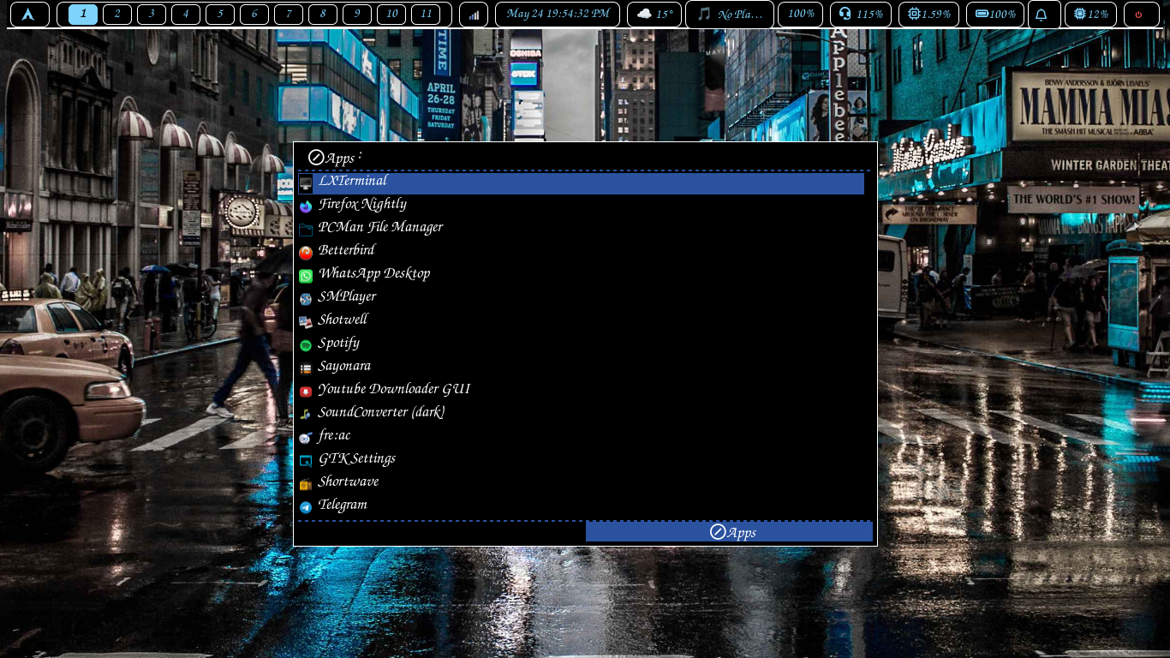Click the battery 100% widget
Screen dimensions: 1170x658
pos(995,15)
